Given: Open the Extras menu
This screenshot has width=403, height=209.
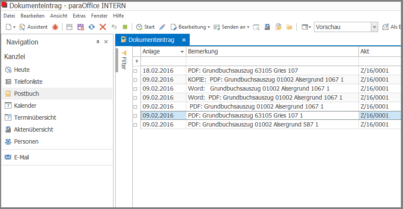Looking at the screenshot, I should pos(79,16).
